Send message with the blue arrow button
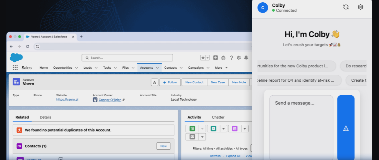Viewport: 379px width, 160px height. 346,128
